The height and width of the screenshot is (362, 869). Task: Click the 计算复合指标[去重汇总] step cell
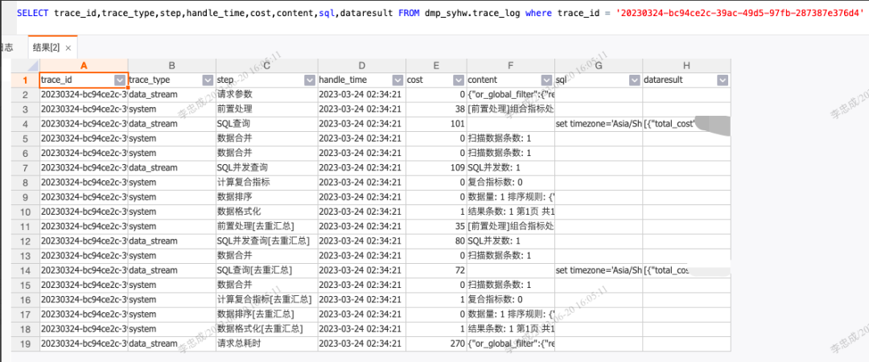point(266,300)
